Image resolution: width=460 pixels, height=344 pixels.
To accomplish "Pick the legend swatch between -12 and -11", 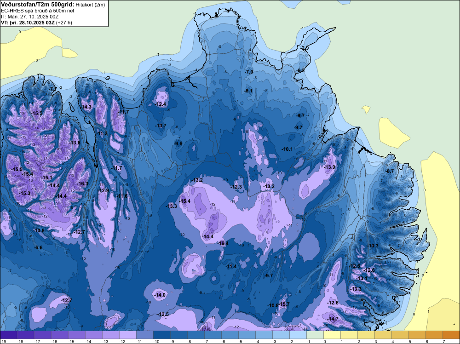I will pos(128,335).
